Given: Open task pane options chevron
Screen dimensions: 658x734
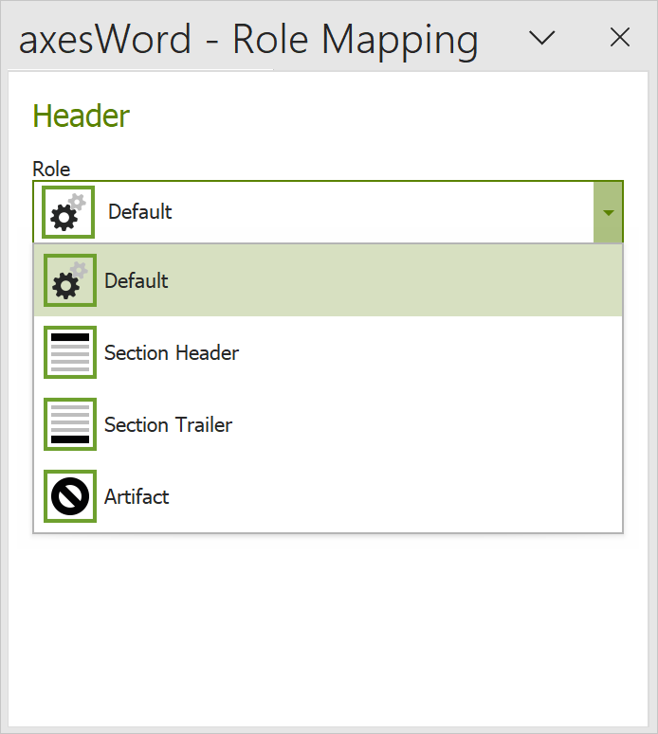Looking at the screenshot, I should point(541,38).
